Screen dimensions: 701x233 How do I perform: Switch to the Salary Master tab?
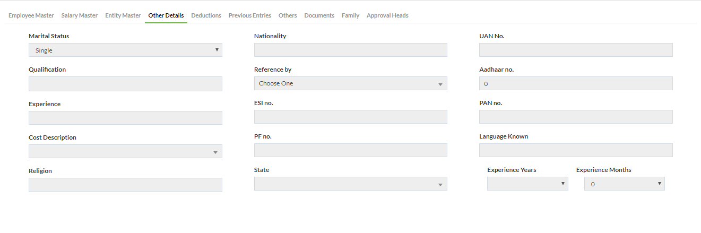click(x=80, y=15)
